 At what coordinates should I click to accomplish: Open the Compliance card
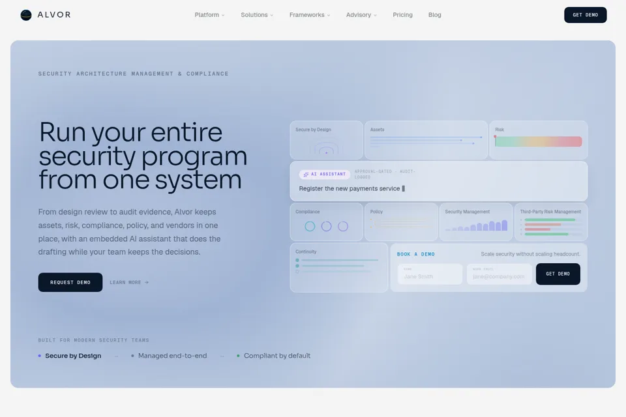pos(326,222)
